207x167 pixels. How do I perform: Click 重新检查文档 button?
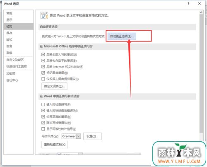pos(55,145)
